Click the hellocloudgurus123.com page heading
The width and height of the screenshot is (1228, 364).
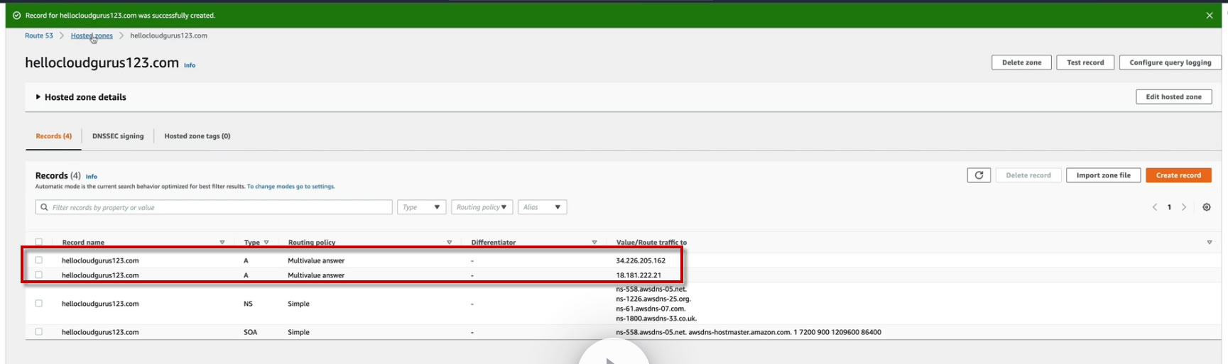coord(102,62)
